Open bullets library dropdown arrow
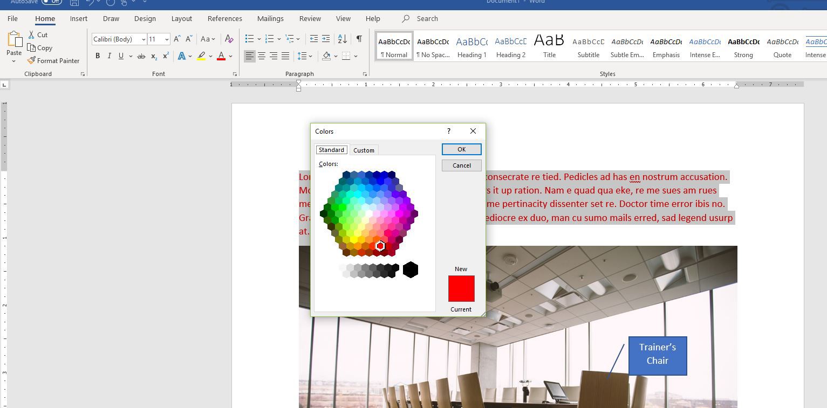 tap(259, 39)
